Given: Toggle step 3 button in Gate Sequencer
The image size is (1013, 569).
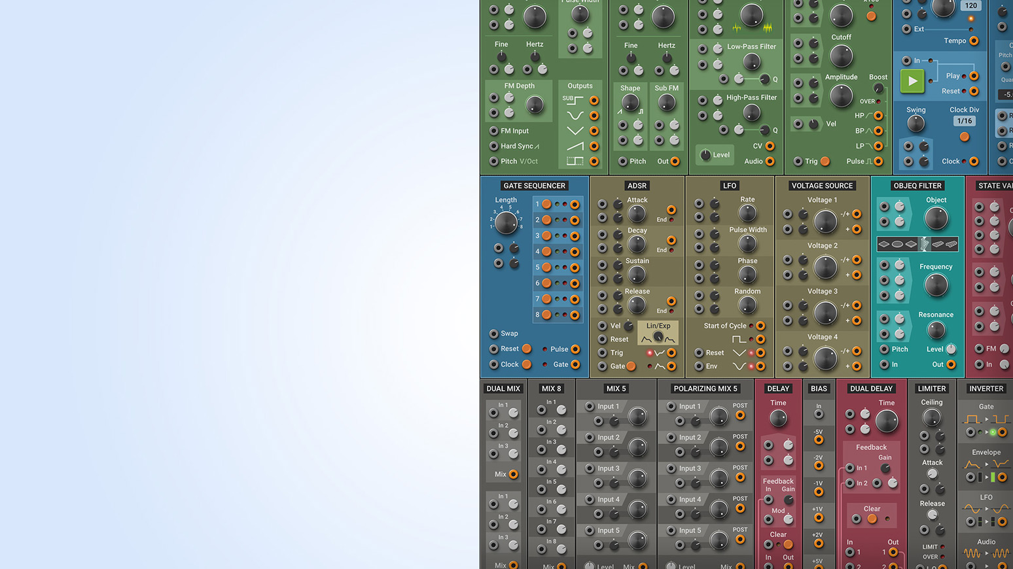Looking at the screenshot, I should (x=546, y=235).
